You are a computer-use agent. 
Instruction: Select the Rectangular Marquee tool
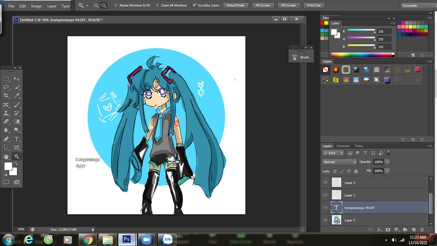(6, 79)
